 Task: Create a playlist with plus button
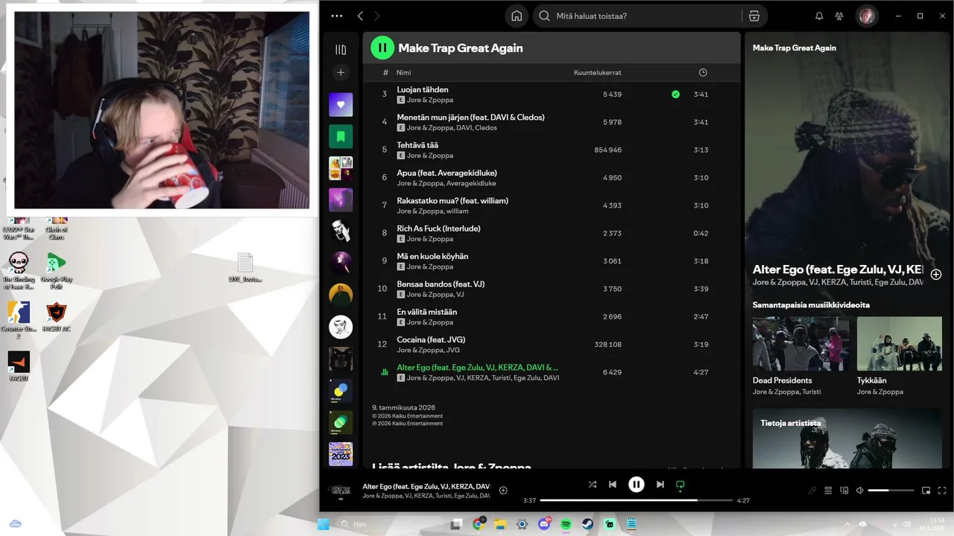coord(341,72)
